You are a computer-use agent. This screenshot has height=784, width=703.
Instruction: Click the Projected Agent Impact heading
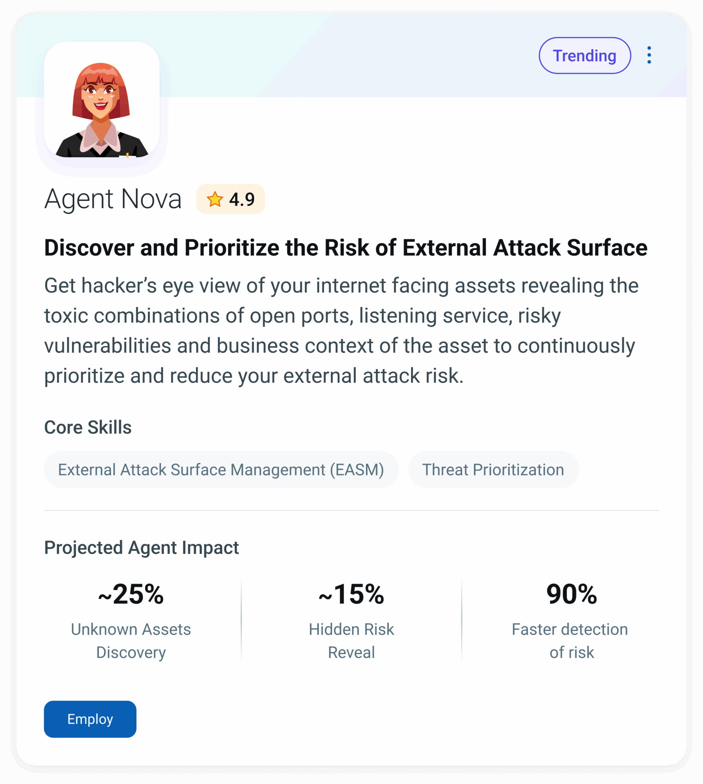pyautogui.click(x=141, y=548)
